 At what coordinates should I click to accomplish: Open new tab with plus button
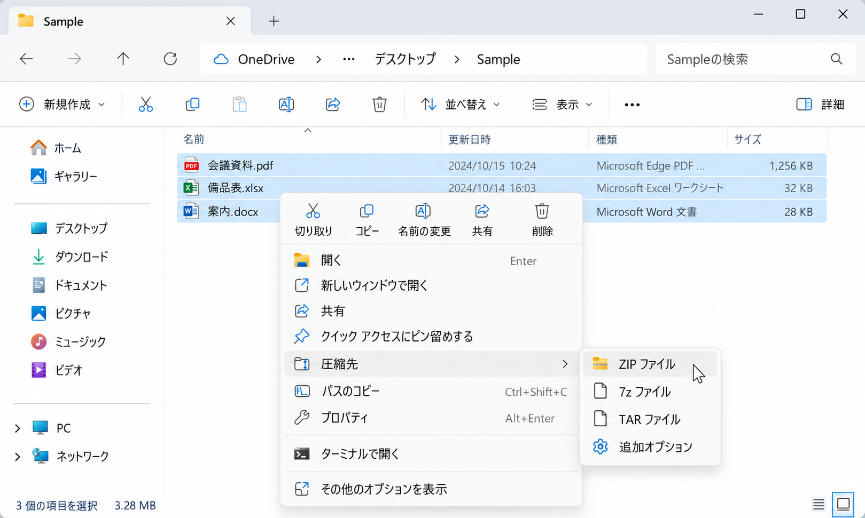click(274, 21)
